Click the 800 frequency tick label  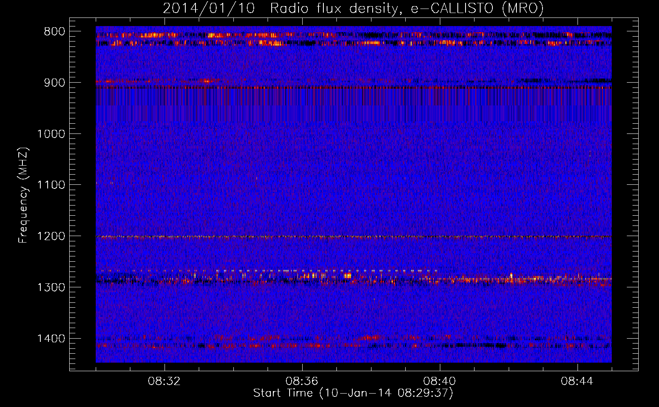pos(55,32)
